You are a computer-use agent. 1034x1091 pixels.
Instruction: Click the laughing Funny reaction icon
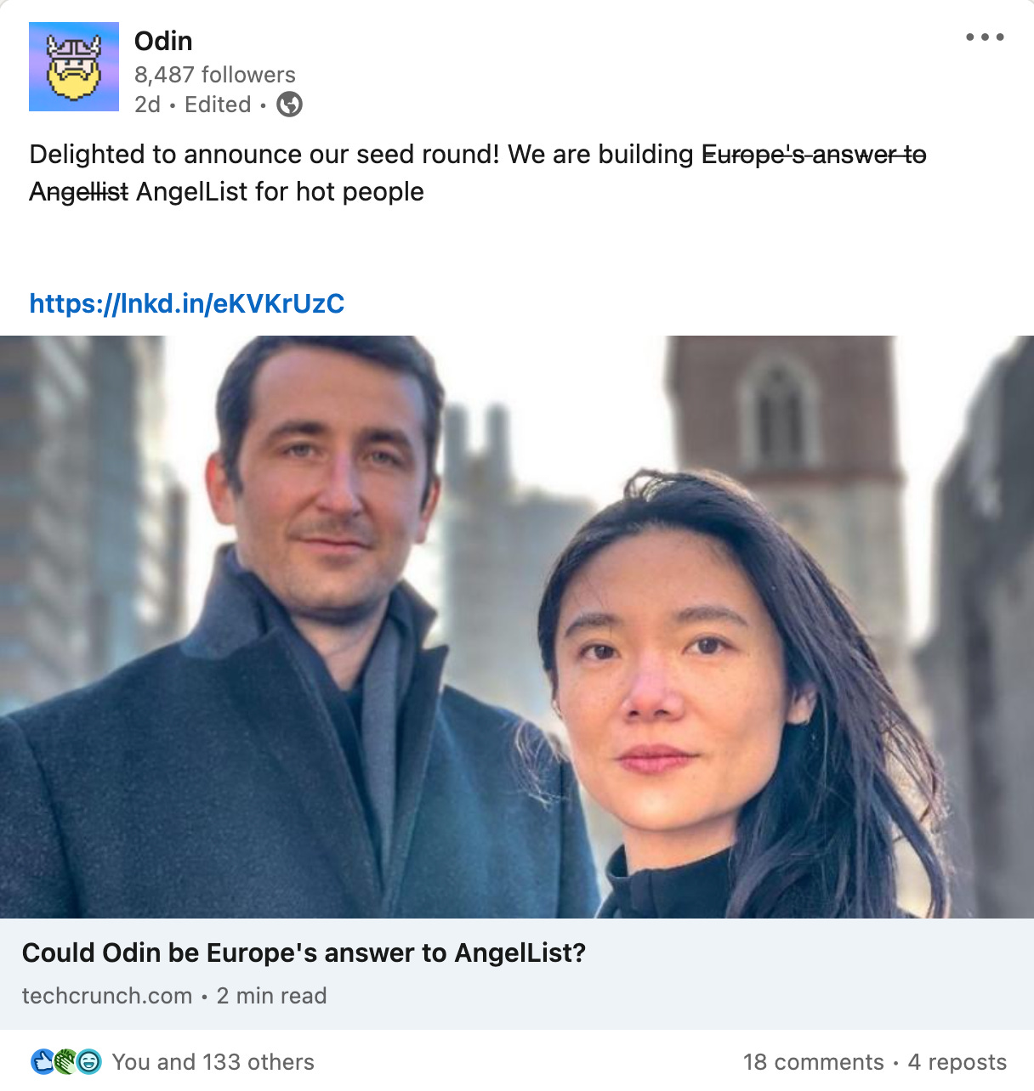click(89, 1061)
